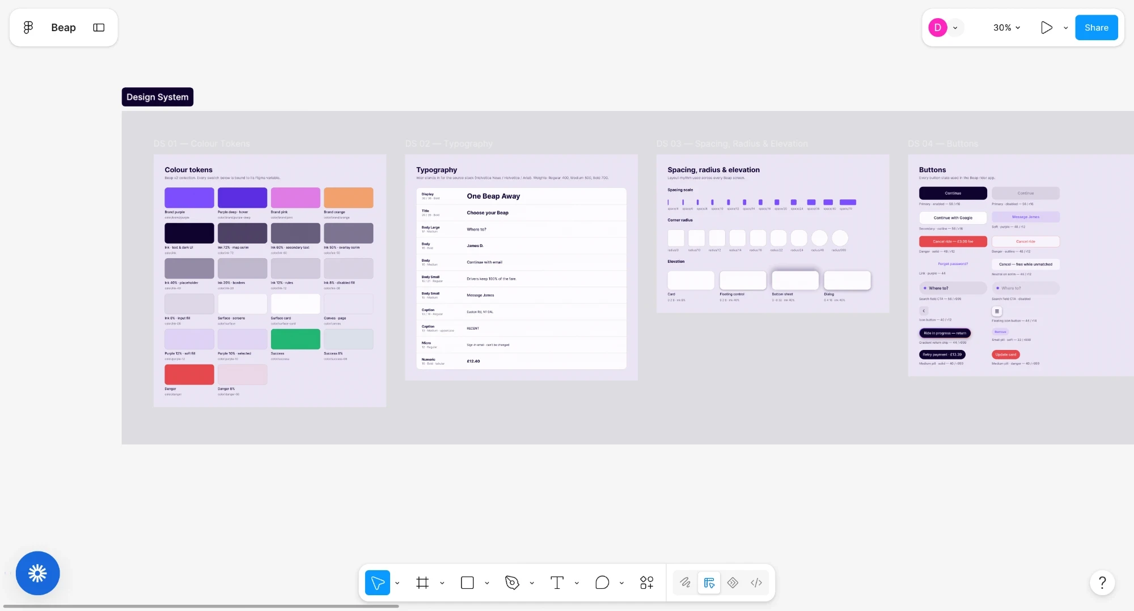
Task: Select the 'Typography' frame heading
Action: click(437, 170)
